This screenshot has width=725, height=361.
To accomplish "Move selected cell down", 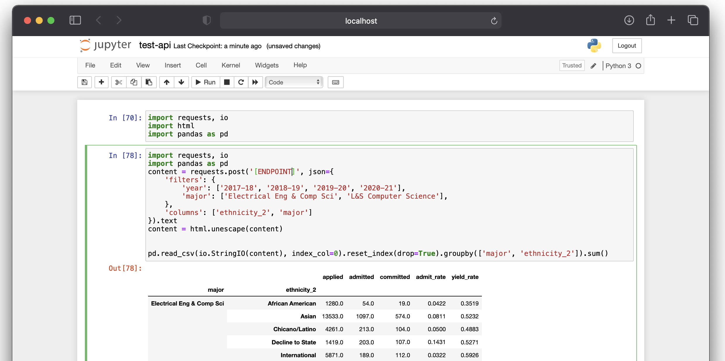I will click(x=181, y=82).
